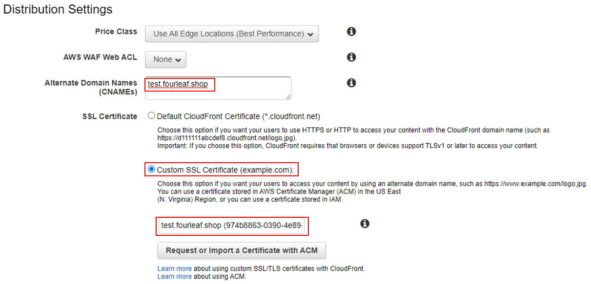
Task: Click the Alternate Domain Names textarea
Action: pyautogui.click(x=218, y=88)
